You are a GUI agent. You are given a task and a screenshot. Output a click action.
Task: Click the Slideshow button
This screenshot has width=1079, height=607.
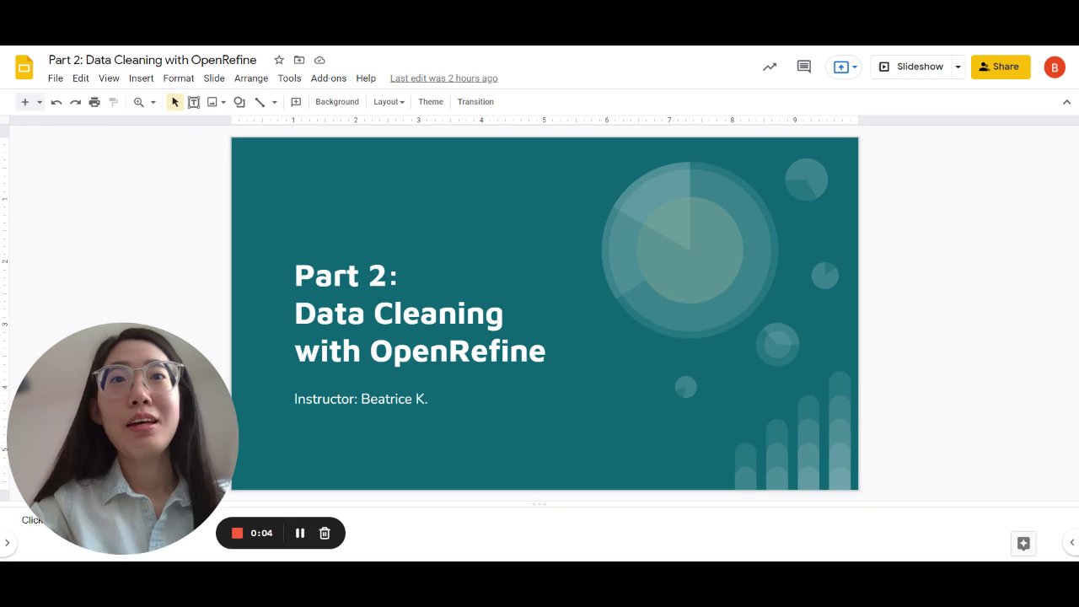click(x=911, y=67)
